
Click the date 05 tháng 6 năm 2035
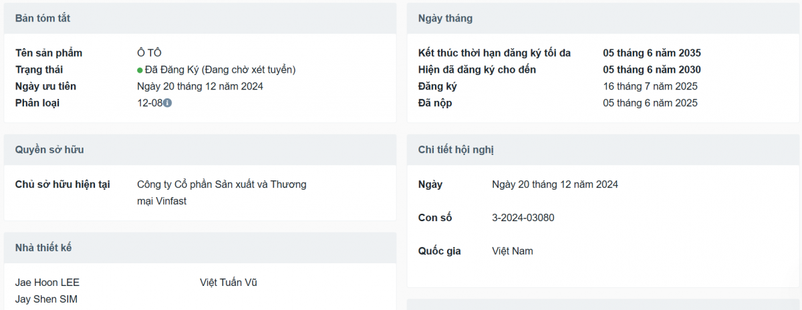pyautogui.click(x=652, y=53)
